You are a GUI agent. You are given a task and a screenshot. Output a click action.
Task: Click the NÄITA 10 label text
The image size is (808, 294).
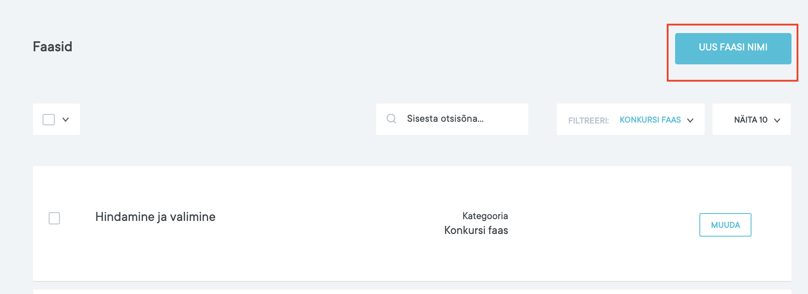[x=750, y=120]
